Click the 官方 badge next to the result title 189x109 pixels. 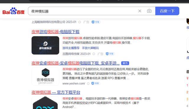pyautogui.click(x=125, y=63)
